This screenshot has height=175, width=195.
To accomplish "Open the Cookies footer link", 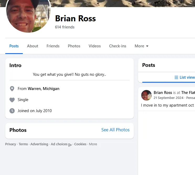I will point(80,144).
